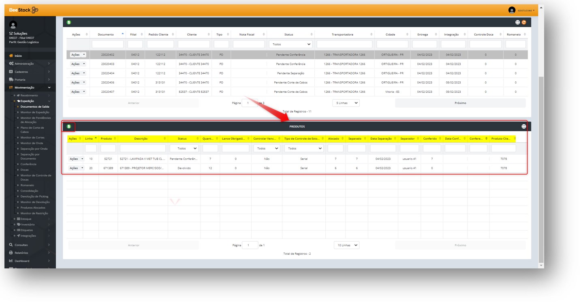
Task: Open the Início home item in sidebar
Action: (x=18, y=56)
